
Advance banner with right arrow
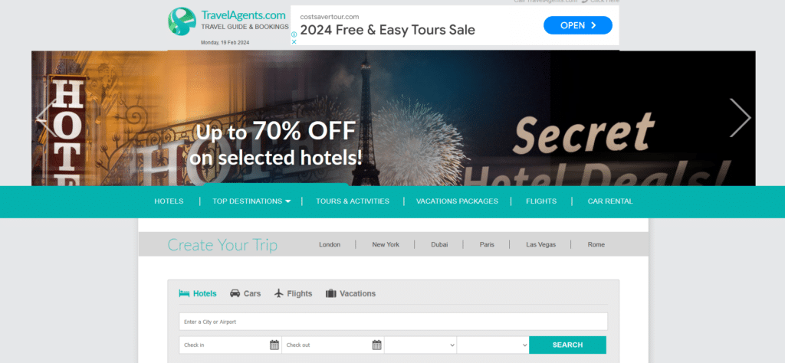pyautogui.click(x=740, y=118)
